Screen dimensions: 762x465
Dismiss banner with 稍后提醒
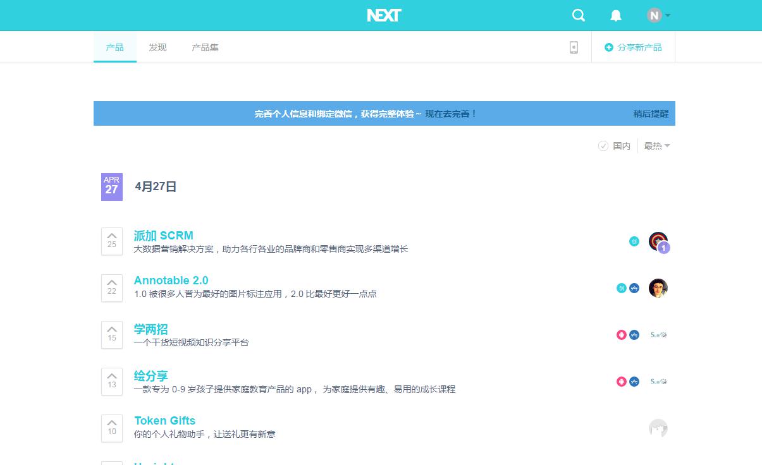(x=651, y=114)
